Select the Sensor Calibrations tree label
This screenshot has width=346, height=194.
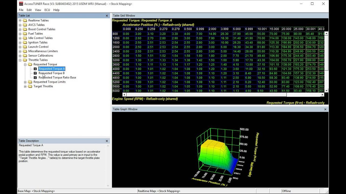click(x=41, y=56)
